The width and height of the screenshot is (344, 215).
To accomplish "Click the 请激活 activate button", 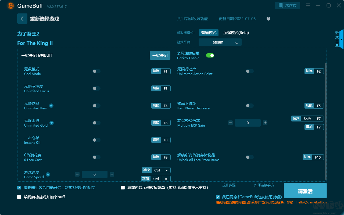I will pos(305,191).
